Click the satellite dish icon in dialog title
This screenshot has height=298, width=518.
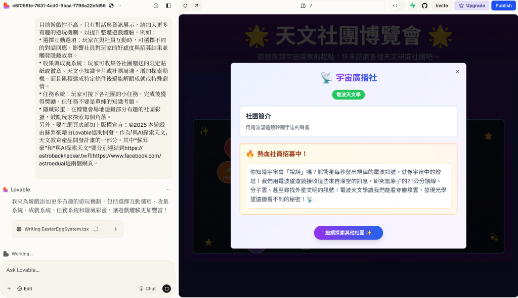pos(326,78)
